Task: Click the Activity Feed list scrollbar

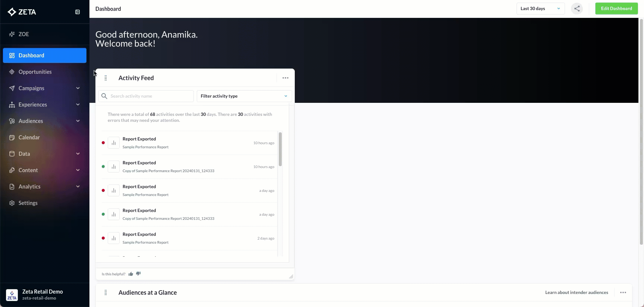Action: (x=280, y=149)
